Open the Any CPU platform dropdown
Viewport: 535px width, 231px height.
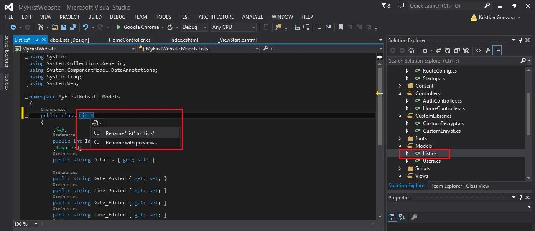coord(234,27)
